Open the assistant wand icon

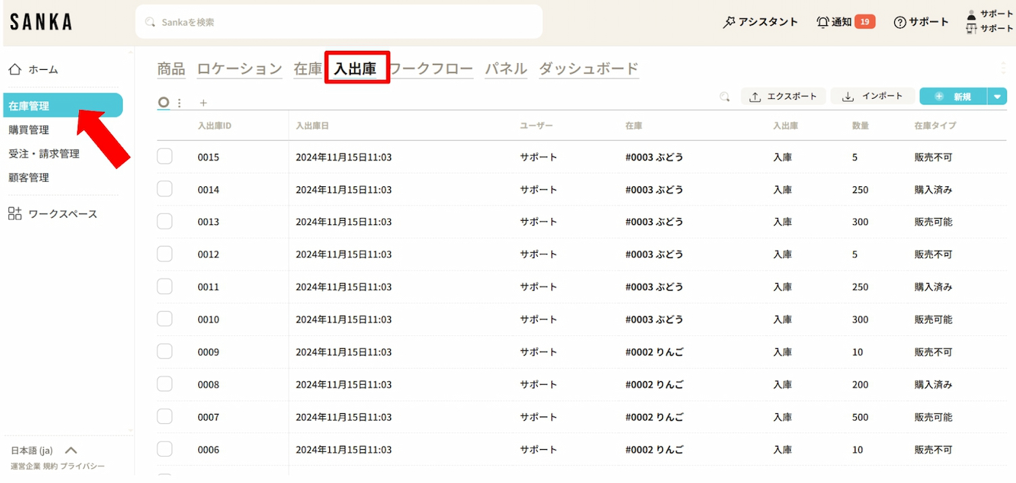click(729, 22)
